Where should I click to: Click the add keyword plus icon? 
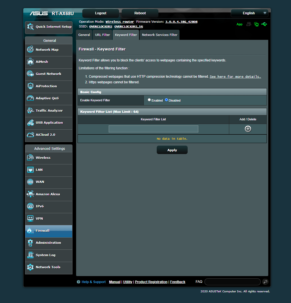point(248,129)
